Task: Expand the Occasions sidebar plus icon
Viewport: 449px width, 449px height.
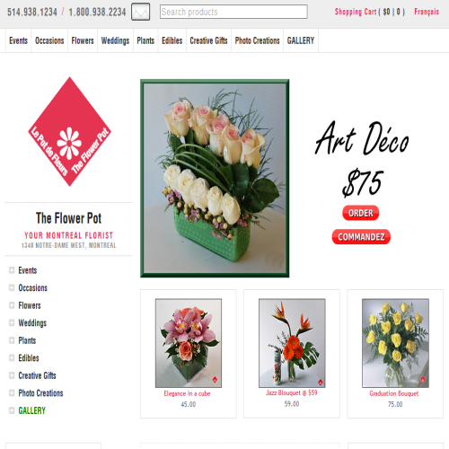Action: point(12,287)
